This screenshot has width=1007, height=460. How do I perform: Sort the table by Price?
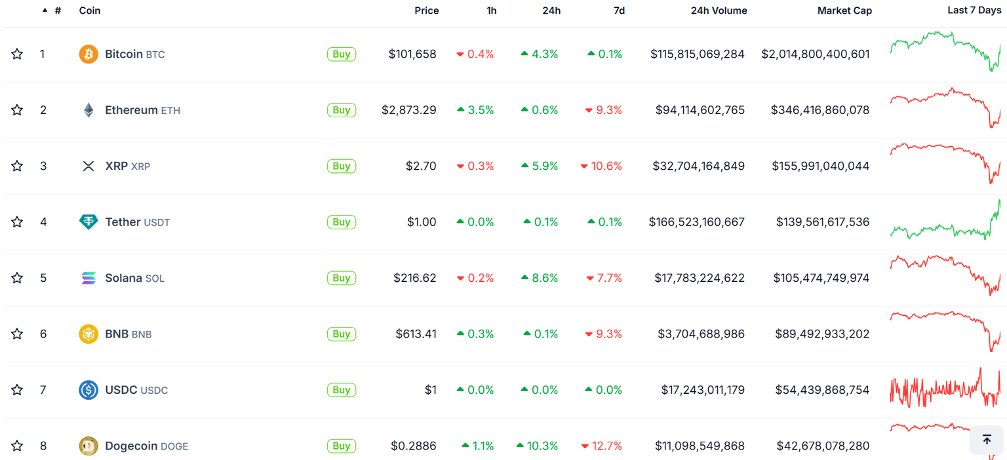[x=426, y=10]
